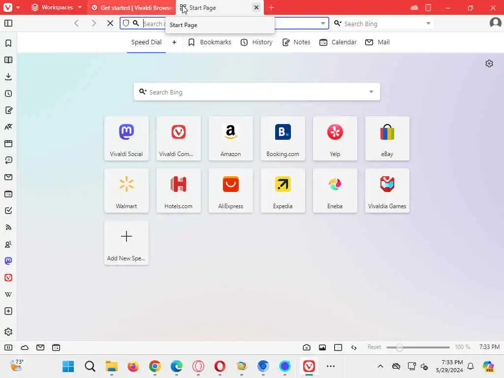Switch to Get started Vivaldi Browser tab
The image size is (504, 378).
click(x=132, y=7)
